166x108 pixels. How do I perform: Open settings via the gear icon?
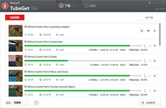pos(149,3)
